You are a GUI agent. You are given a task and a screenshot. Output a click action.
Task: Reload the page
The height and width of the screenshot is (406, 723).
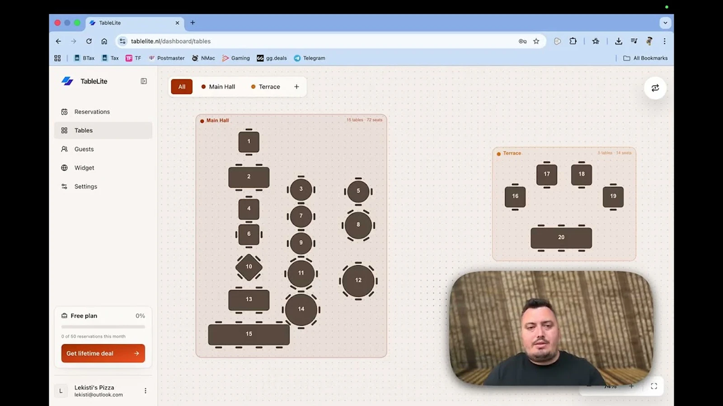pos(89,41)
